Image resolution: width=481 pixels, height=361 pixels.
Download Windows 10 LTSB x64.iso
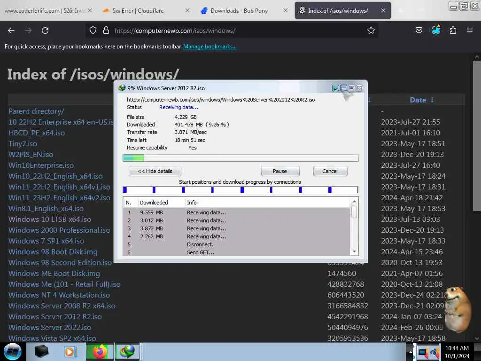click(50, 220)
